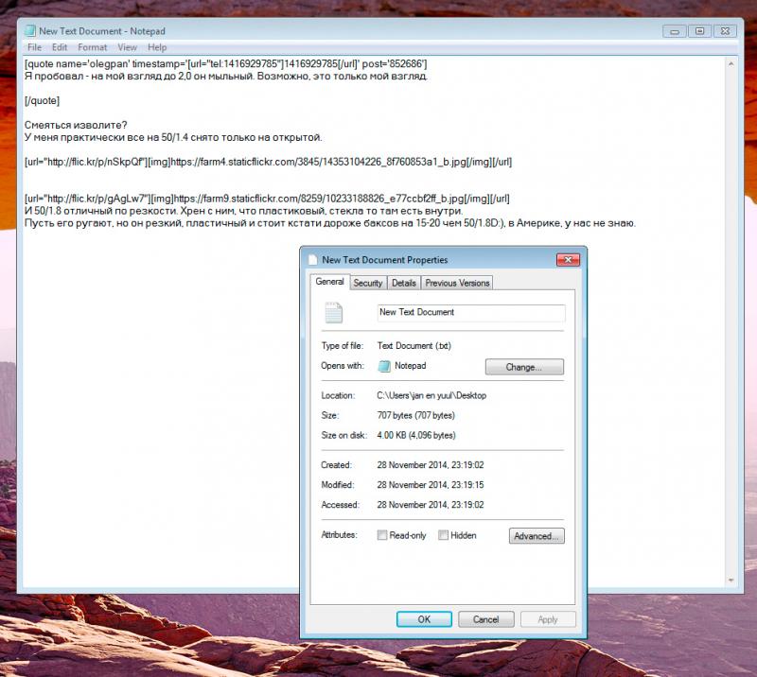Click the size value 707 bytes (707 bytes)
Screen dimensions: 757x677
pyautogui.click(x=415, y=415)
